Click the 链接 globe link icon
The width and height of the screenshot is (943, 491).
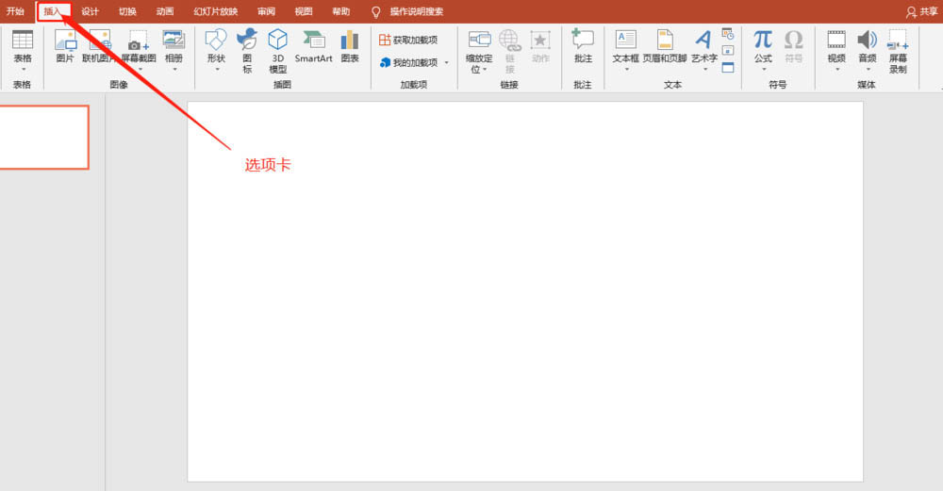[x=509, y=40]
